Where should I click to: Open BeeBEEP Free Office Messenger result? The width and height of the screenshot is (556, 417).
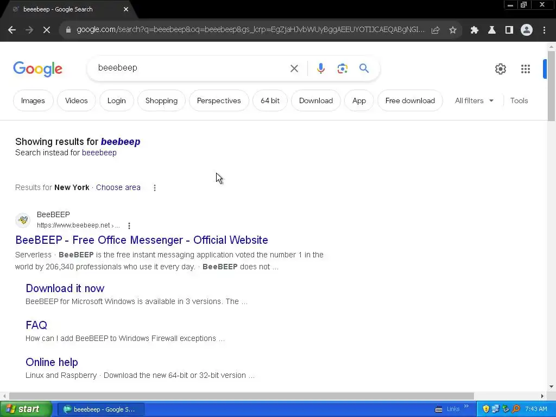(x=142, y=240)
